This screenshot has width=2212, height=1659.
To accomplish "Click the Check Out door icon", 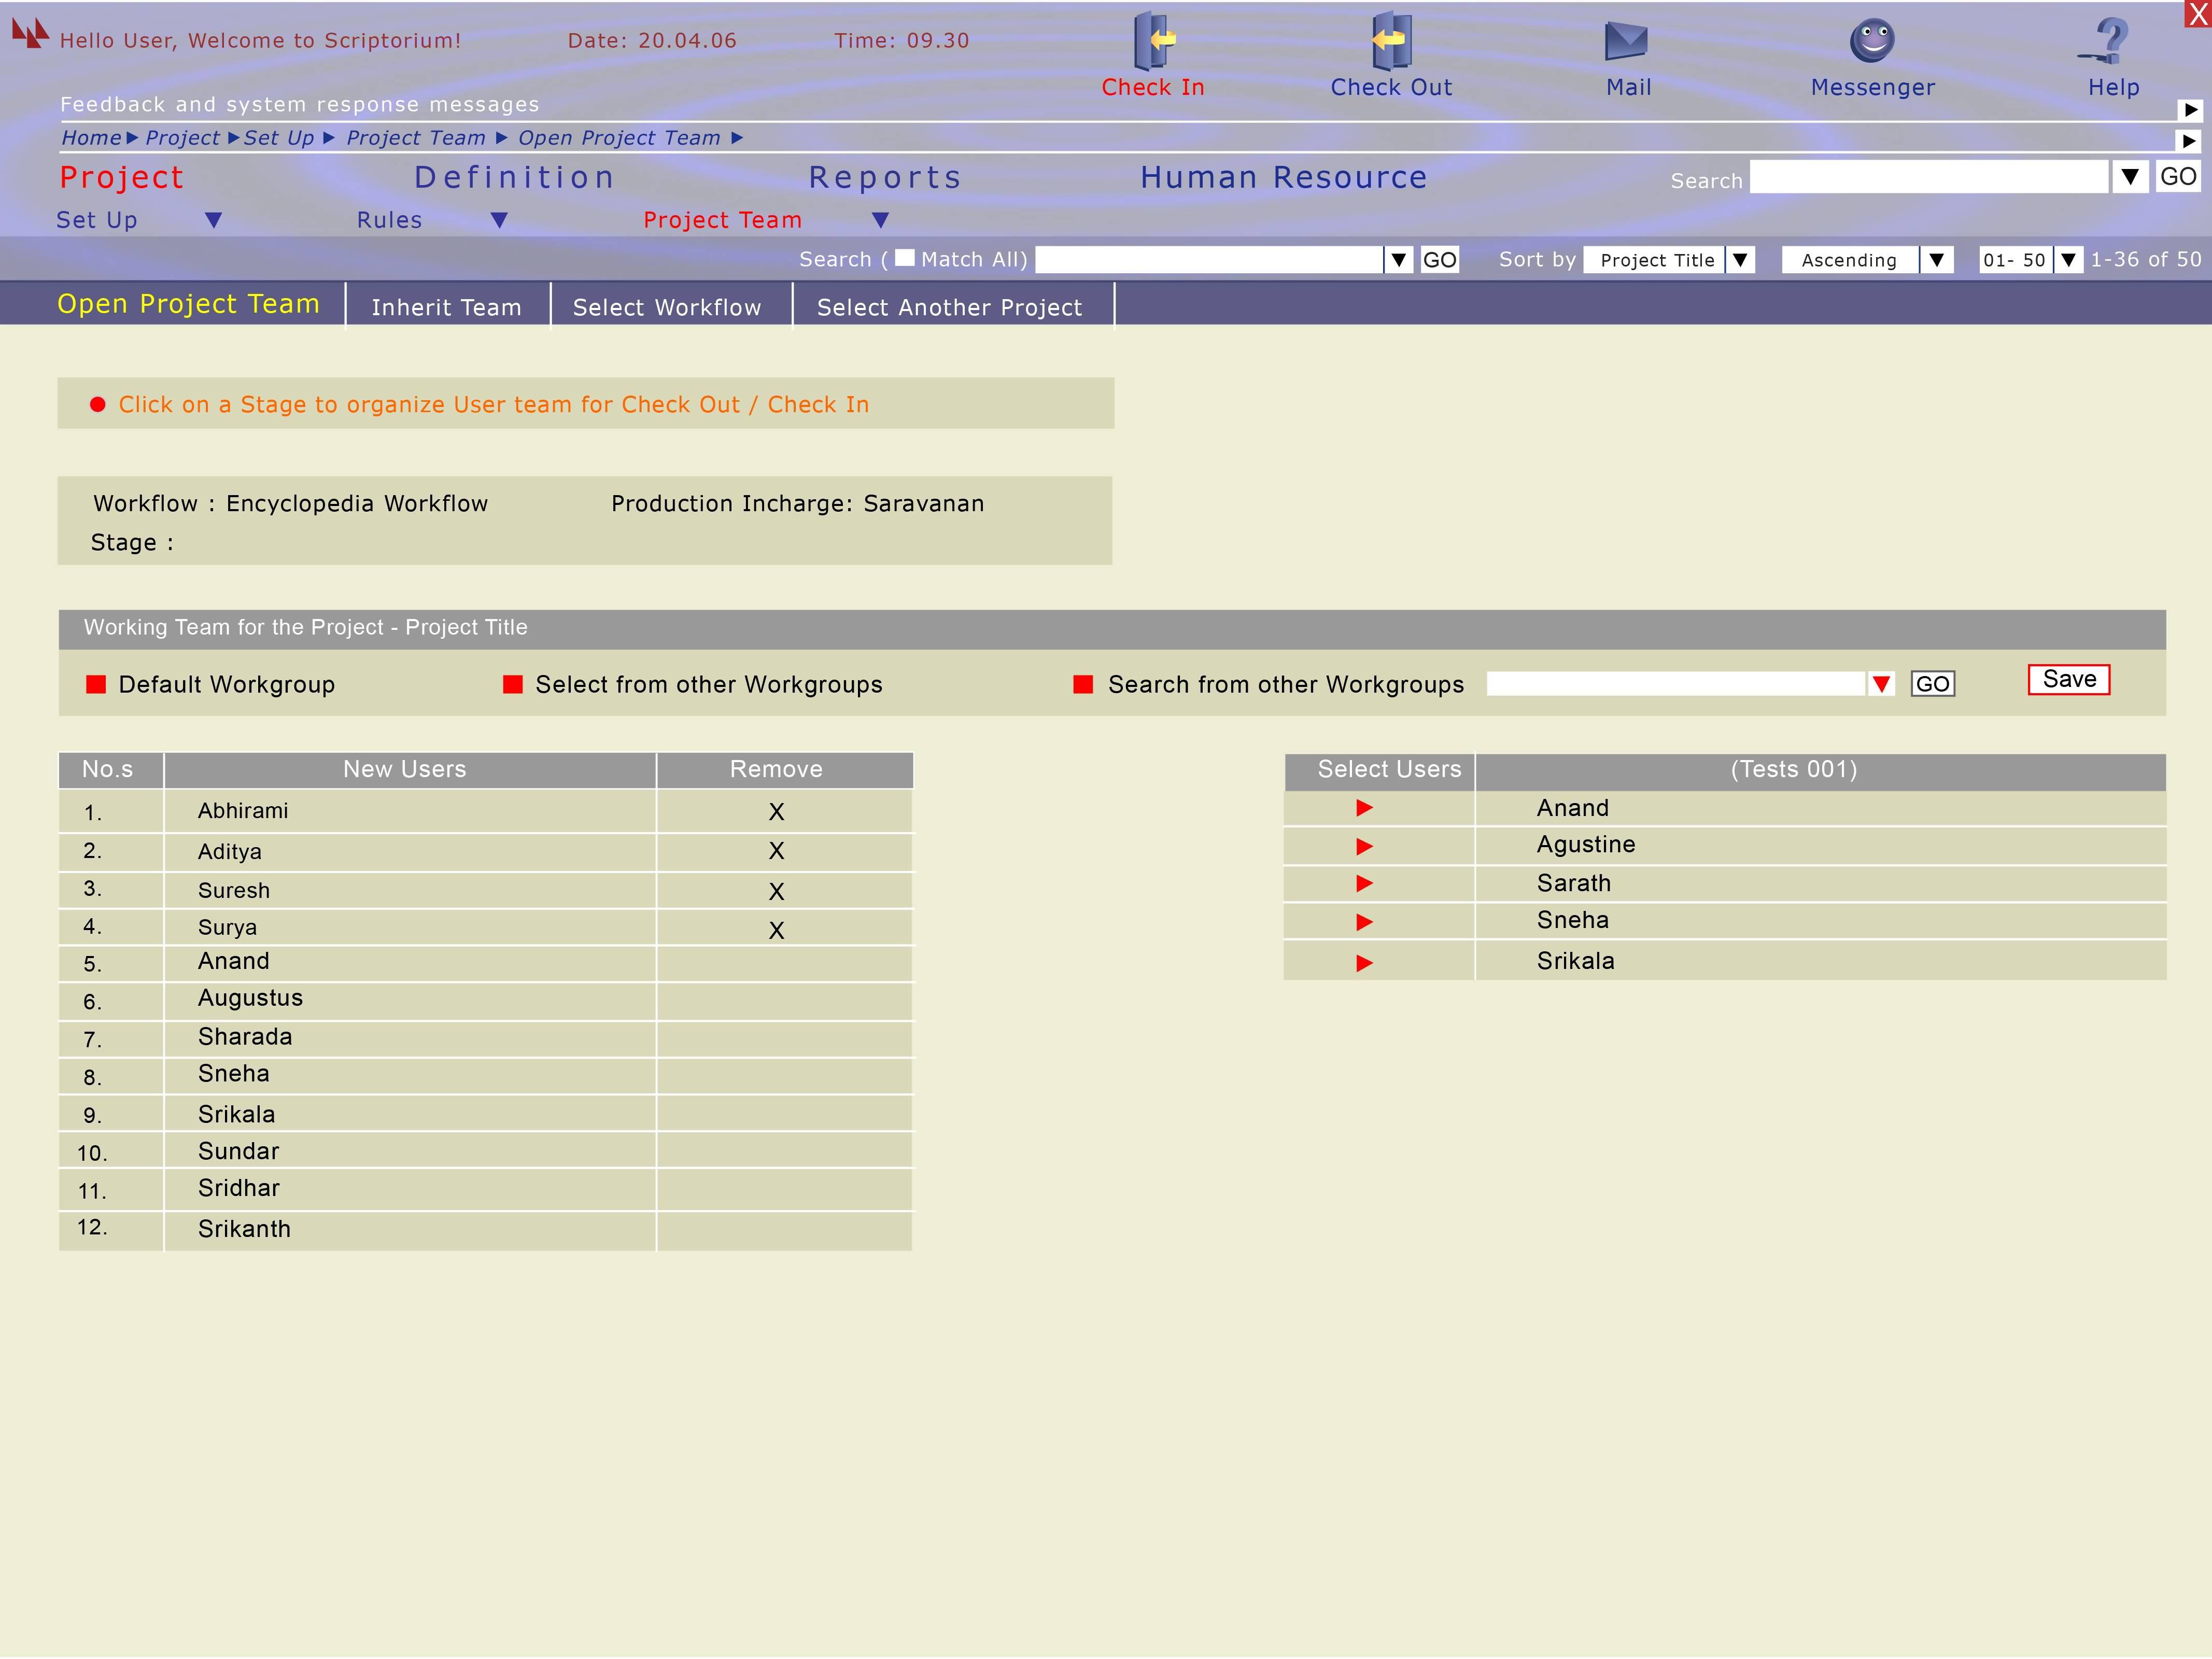I will click(x=1391, y=40).
